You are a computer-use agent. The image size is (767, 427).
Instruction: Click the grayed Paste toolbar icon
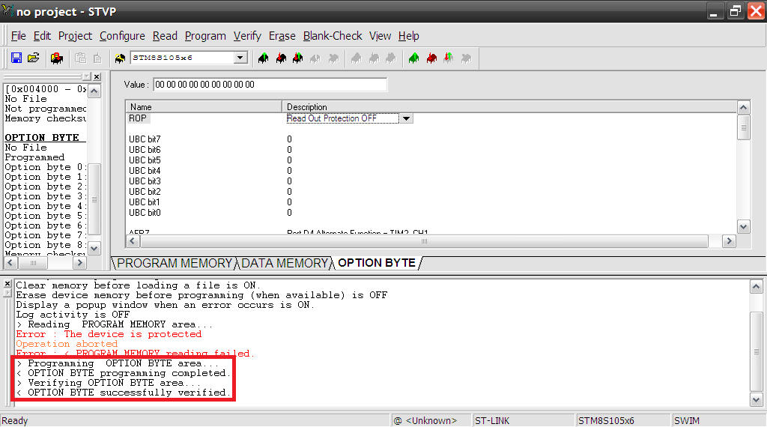tap(97, 58)
